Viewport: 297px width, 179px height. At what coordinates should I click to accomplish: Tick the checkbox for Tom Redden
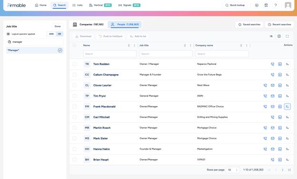tap(75, 64)
